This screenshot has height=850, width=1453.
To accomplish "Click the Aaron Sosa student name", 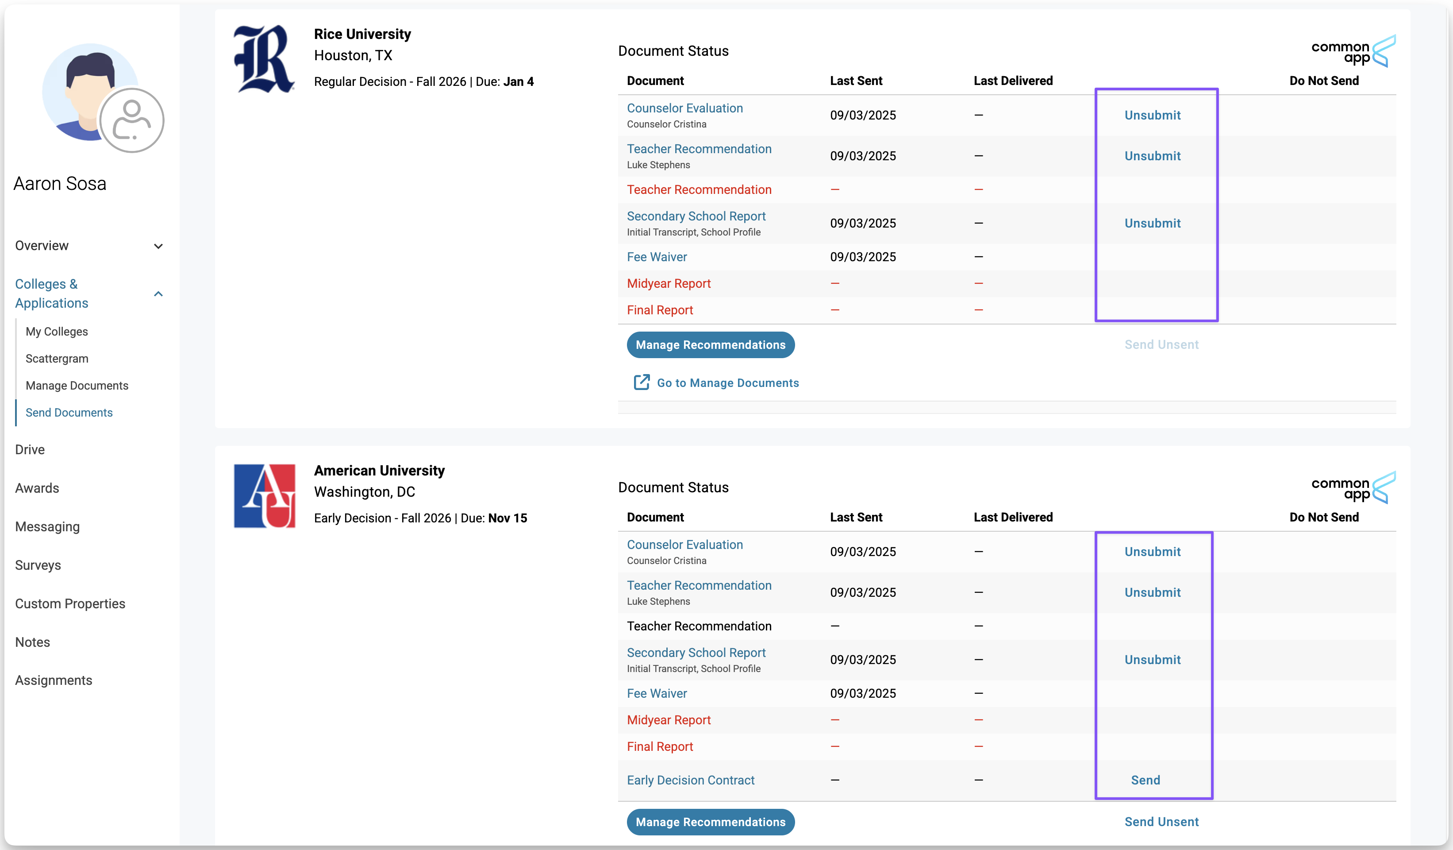I will tap(59, 184).
